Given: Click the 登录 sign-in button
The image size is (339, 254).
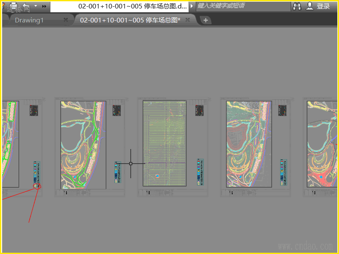Looking at the screenshot, I should (x=323, y=6).
